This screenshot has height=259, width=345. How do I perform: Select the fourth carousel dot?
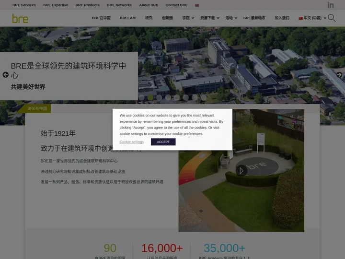click(168, 97)
